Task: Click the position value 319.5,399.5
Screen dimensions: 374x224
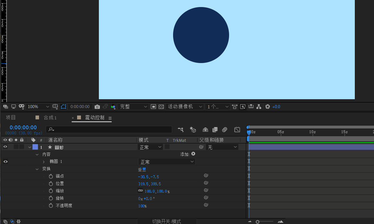Action: click(149, 184)
